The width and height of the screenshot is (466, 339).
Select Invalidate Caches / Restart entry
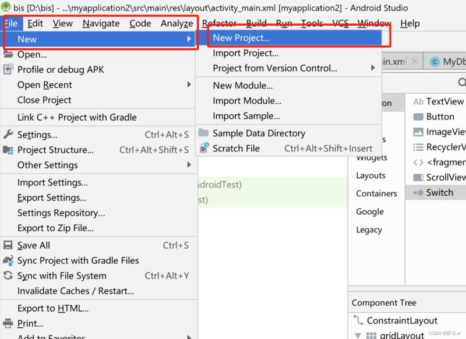click(x=98, y=291)
